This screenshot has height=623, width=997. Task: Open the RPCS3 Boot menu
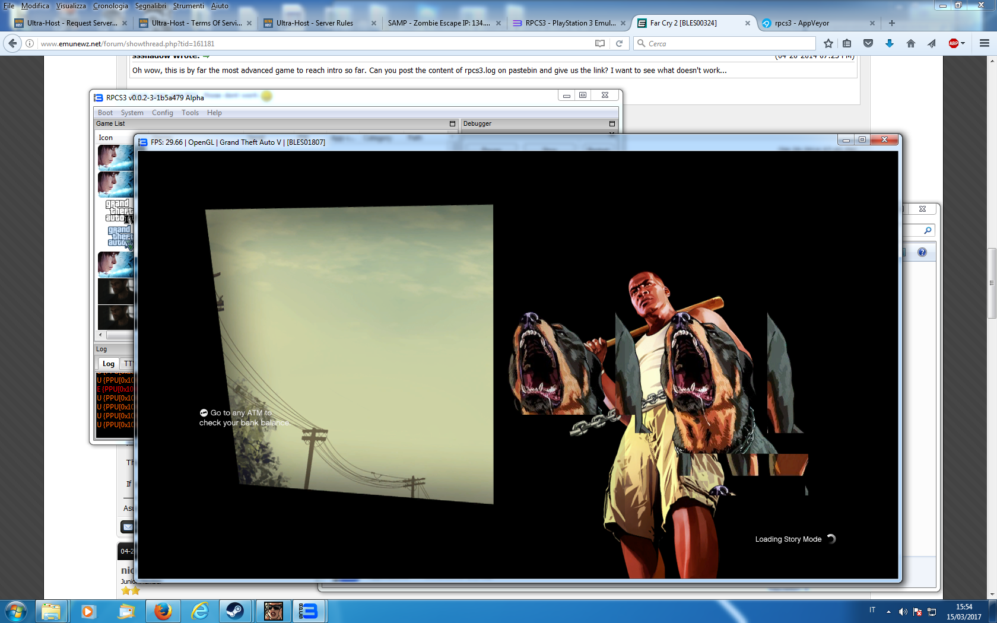pos(105,113)
